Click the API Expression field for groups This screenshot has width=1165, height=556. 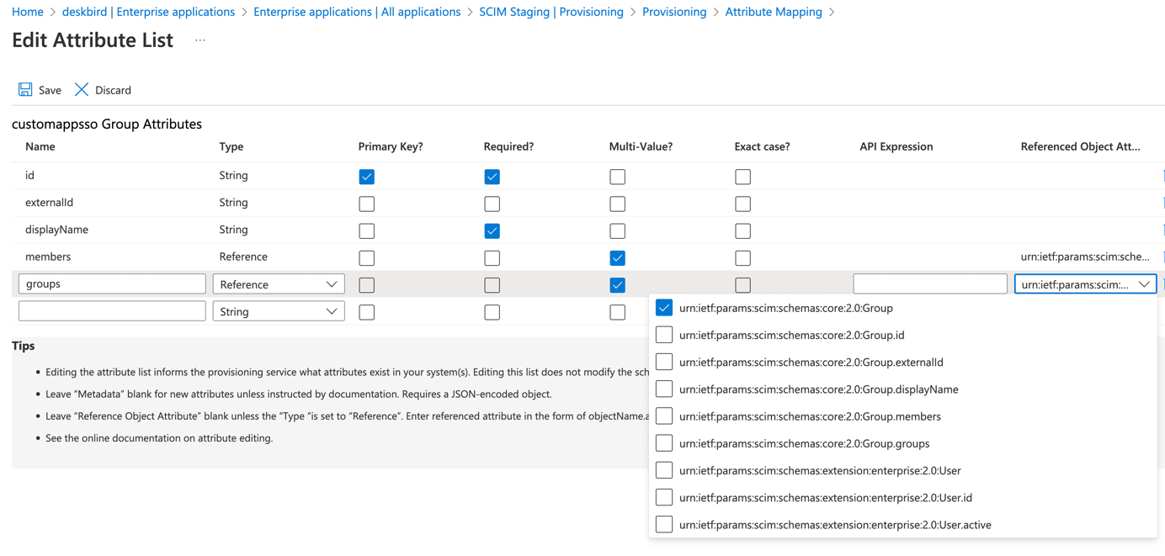tap(929, 284)
